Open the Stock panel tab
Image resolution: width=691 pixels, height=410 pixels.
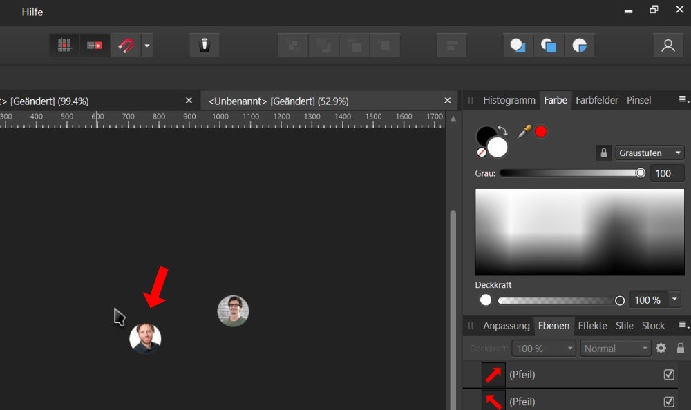653,325
